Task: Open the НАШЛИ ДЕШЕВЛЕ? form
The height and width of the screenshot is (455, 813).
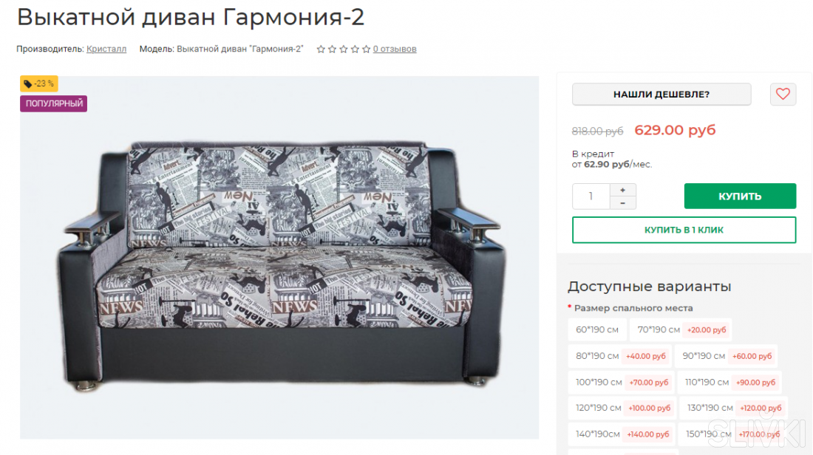Action: 661,95
